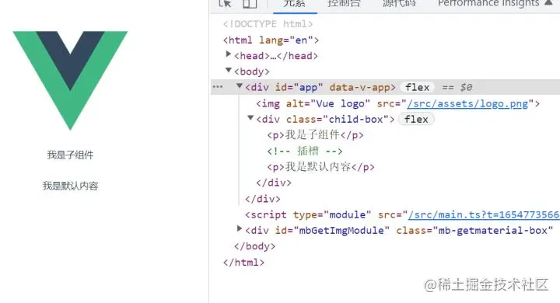Screen dimensions: 560x303
Task: Collapse the child-box div node
Action: (x=250, y=118)
